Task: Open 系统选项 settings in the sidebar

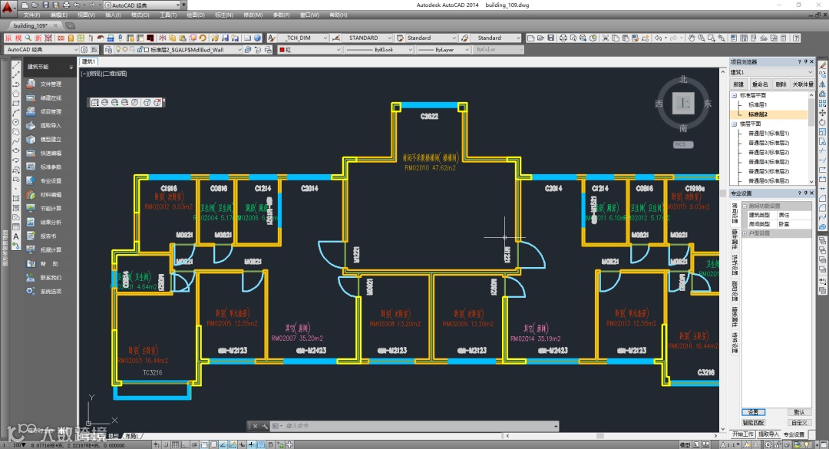Action: coord(50,291)
